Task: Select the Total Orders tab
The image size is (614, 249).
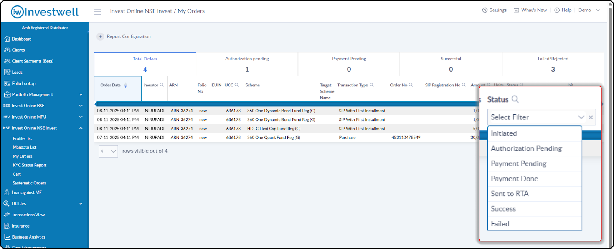Action: pyautogui.click(x=145, y=64)
